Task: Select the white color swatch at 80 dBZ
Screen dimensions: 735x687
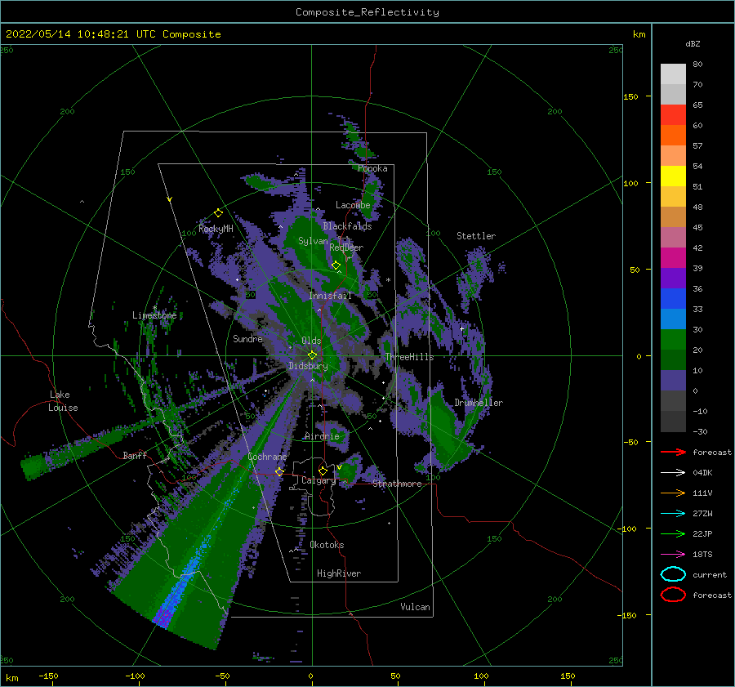Action: point(673,74)
